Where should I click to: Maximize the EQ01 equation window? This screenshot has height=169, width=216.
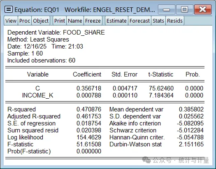point(184,9)
